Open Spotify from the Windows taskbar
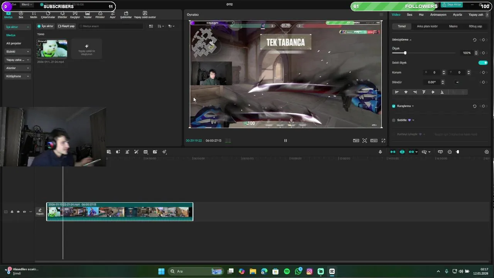 coord(287,271)
